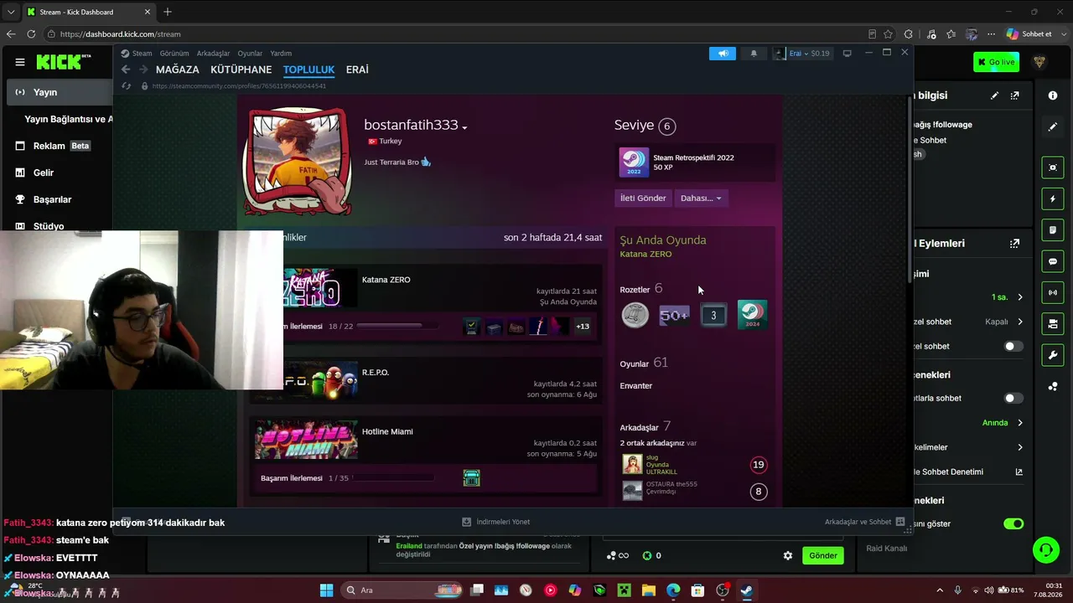Viewport: 1073px width, 603px height.
Task: Open İndirmeleri Yönet downloads manager
Action: click(x=496, y=522)
